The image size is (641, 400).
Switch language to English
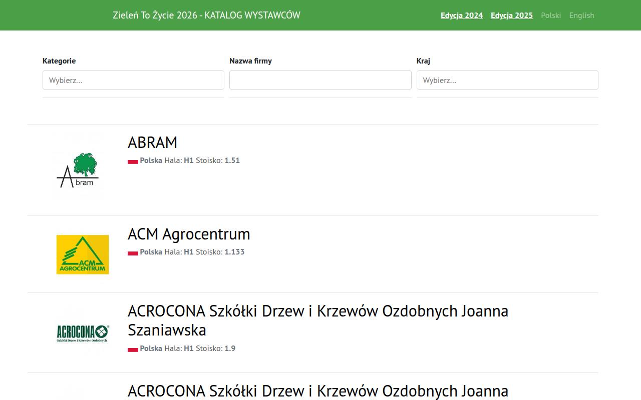[582, 15]
